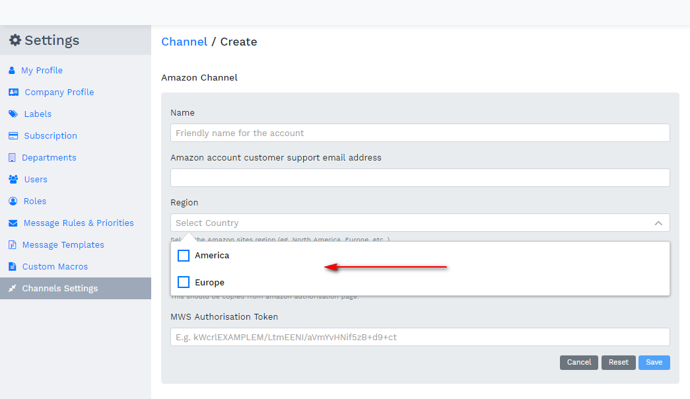Click the Roles person icon
690x399 pixels.
(13, 201)
